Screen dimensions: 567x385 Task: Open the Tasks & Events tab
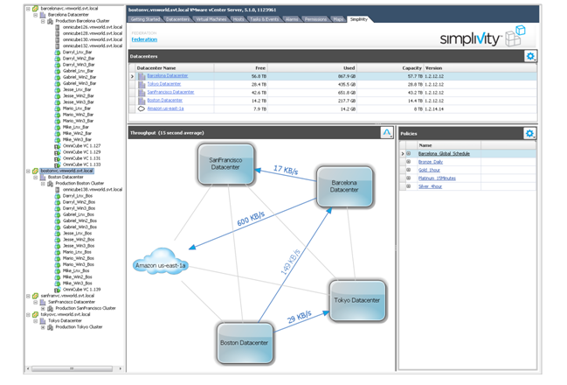click(x=264, y=19)
